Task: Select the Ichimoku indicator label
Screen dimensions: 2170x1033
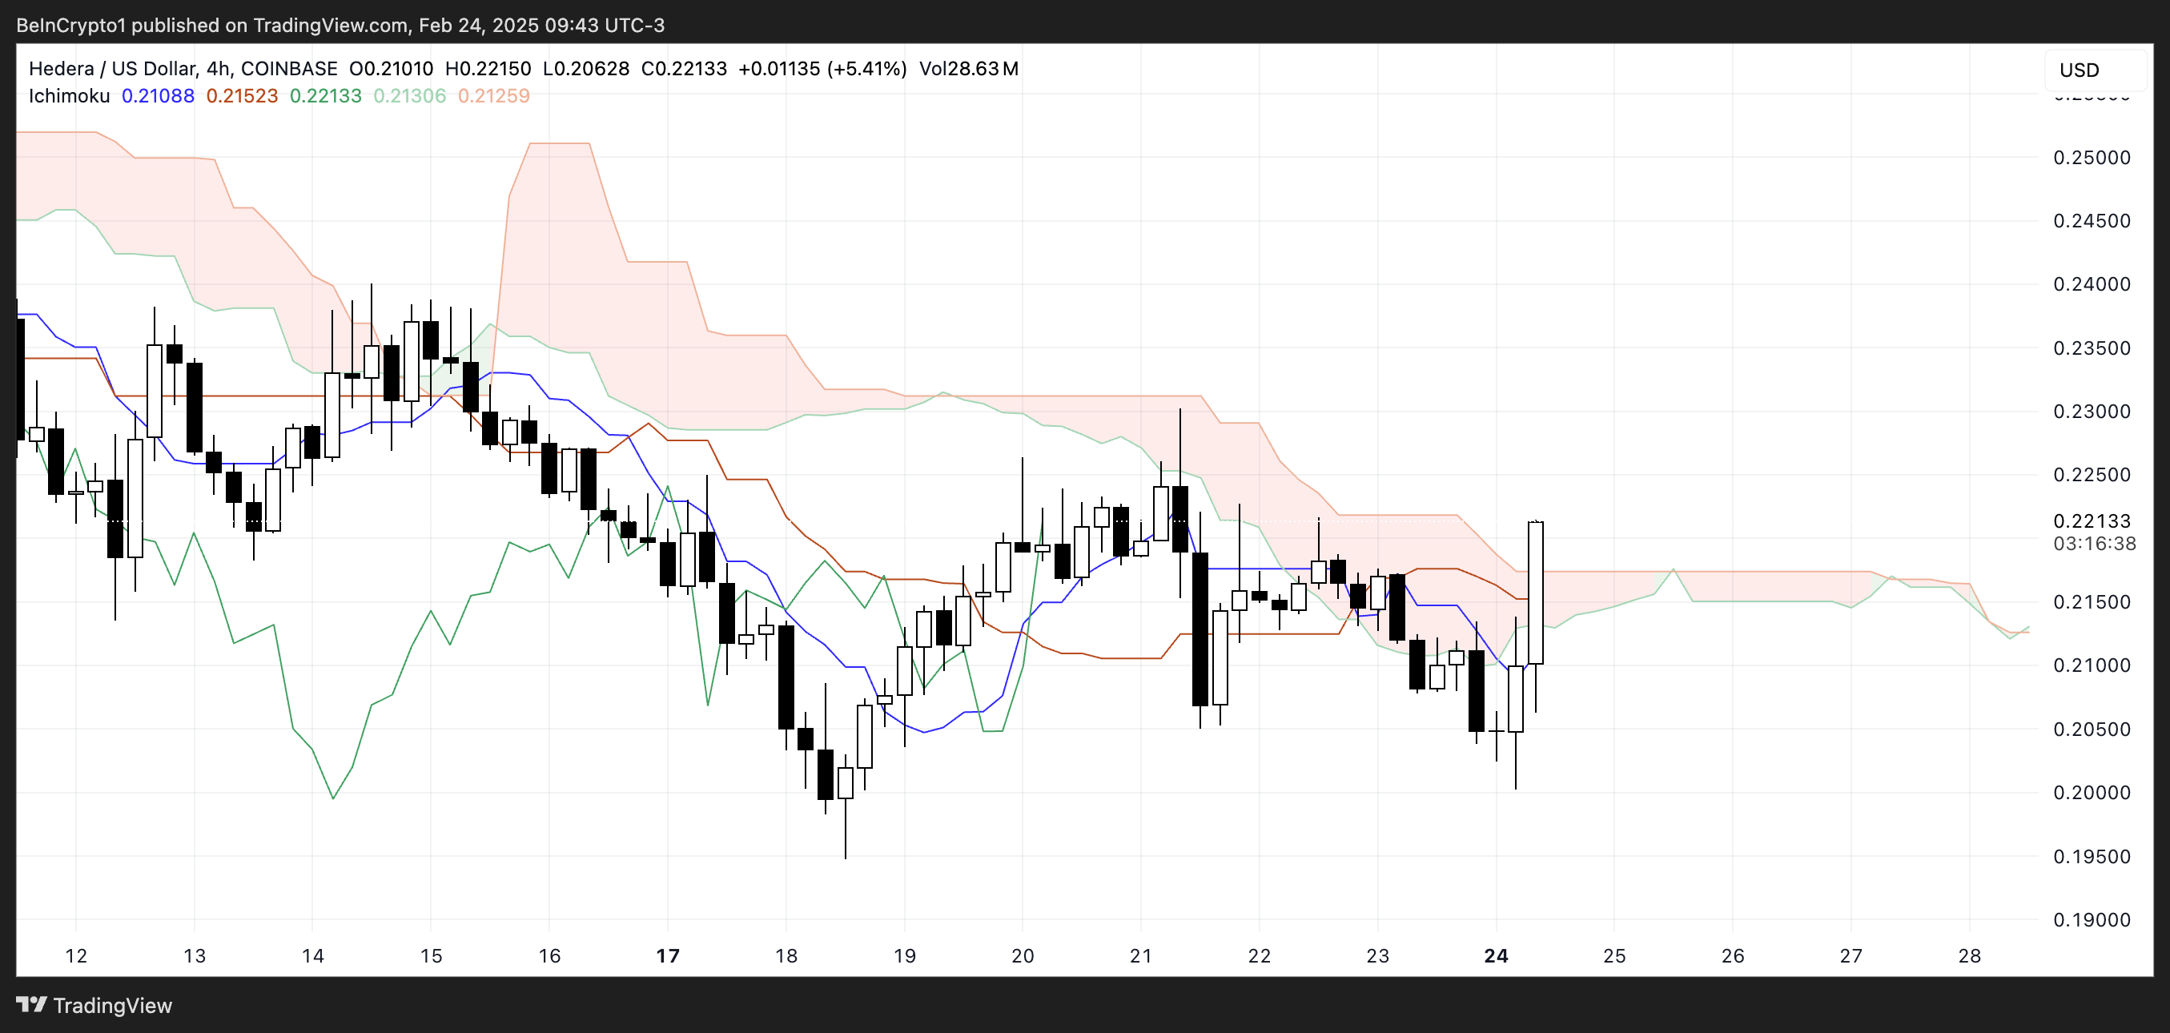Action: (x=69, y=96)
